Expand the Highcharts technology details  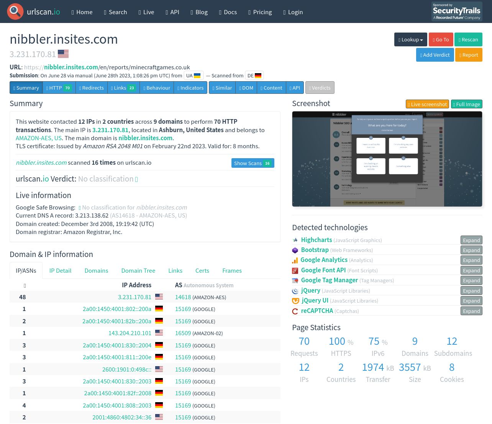point(471,240)
